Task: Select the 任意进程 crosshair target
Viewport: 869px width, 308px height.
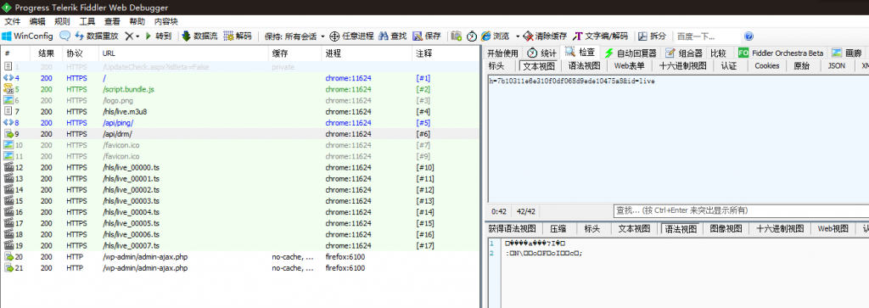Action: coord(351,36)
